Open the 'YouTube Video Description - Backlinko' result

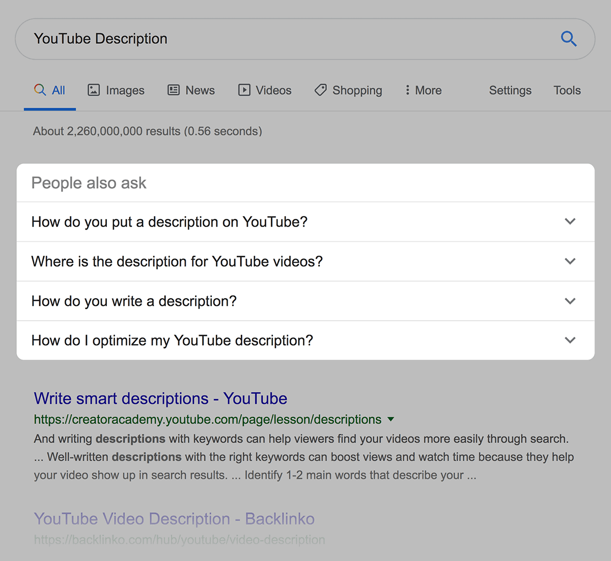[174, 519]
